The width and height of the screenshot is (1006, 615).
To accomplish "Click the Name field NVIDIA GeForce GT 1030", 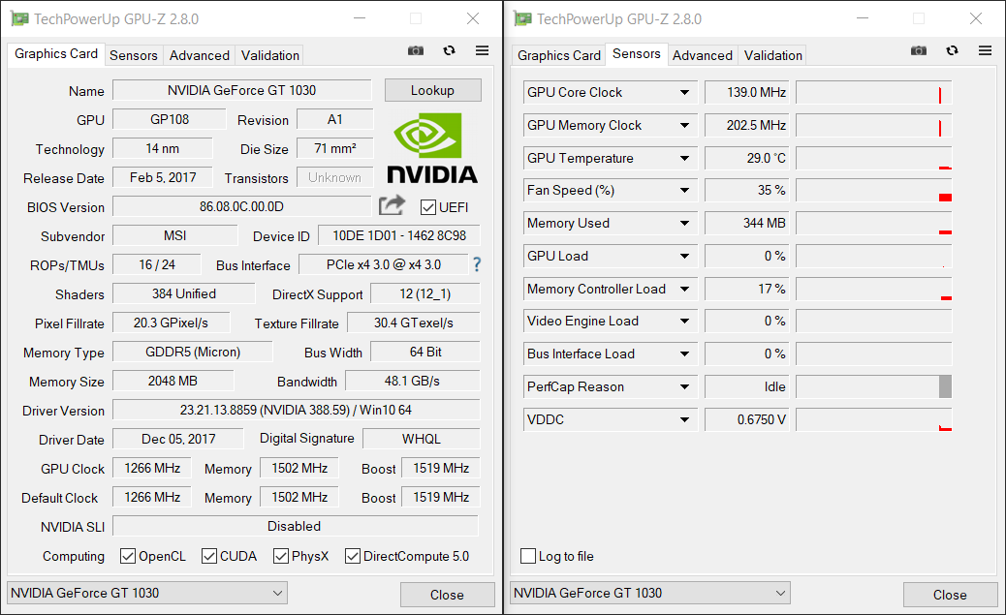I will (x=242, y=90).
